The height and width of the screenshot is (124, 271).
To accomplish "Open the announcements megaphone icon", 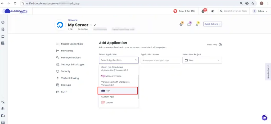I will tap(213, 11).
